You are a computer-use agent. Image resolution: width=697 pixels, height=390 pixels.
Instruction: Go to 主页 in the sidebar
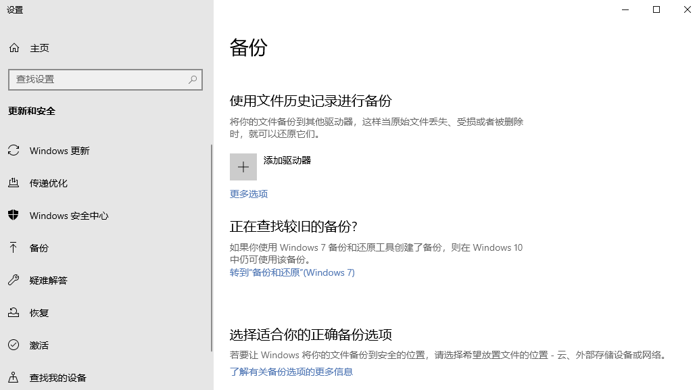pyautogui.click(x=39, y=48)
